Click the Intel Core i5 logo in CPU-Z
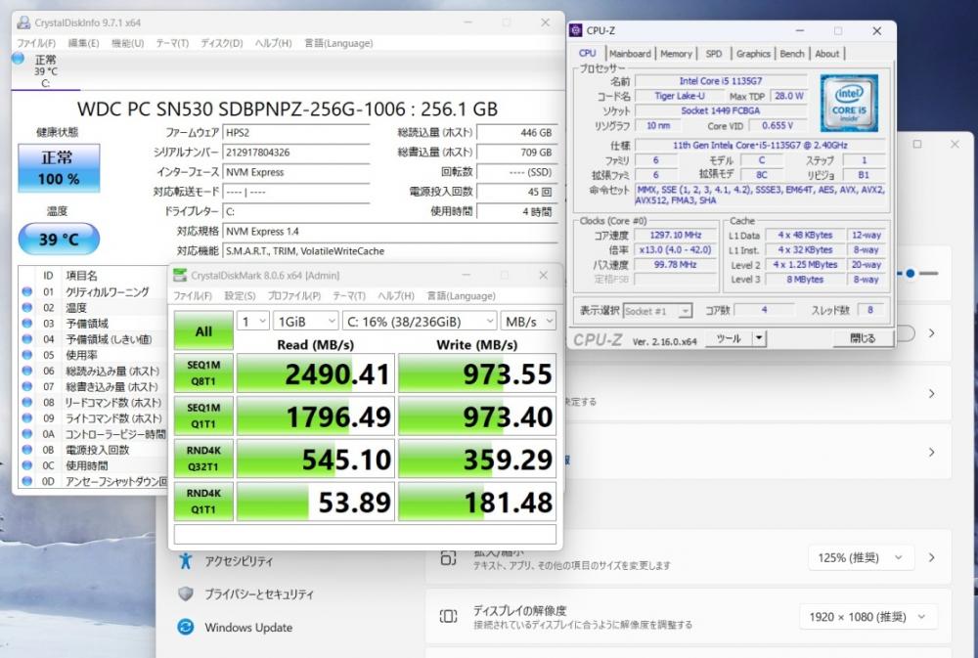 pyautogui.click(x=848, y=103)
